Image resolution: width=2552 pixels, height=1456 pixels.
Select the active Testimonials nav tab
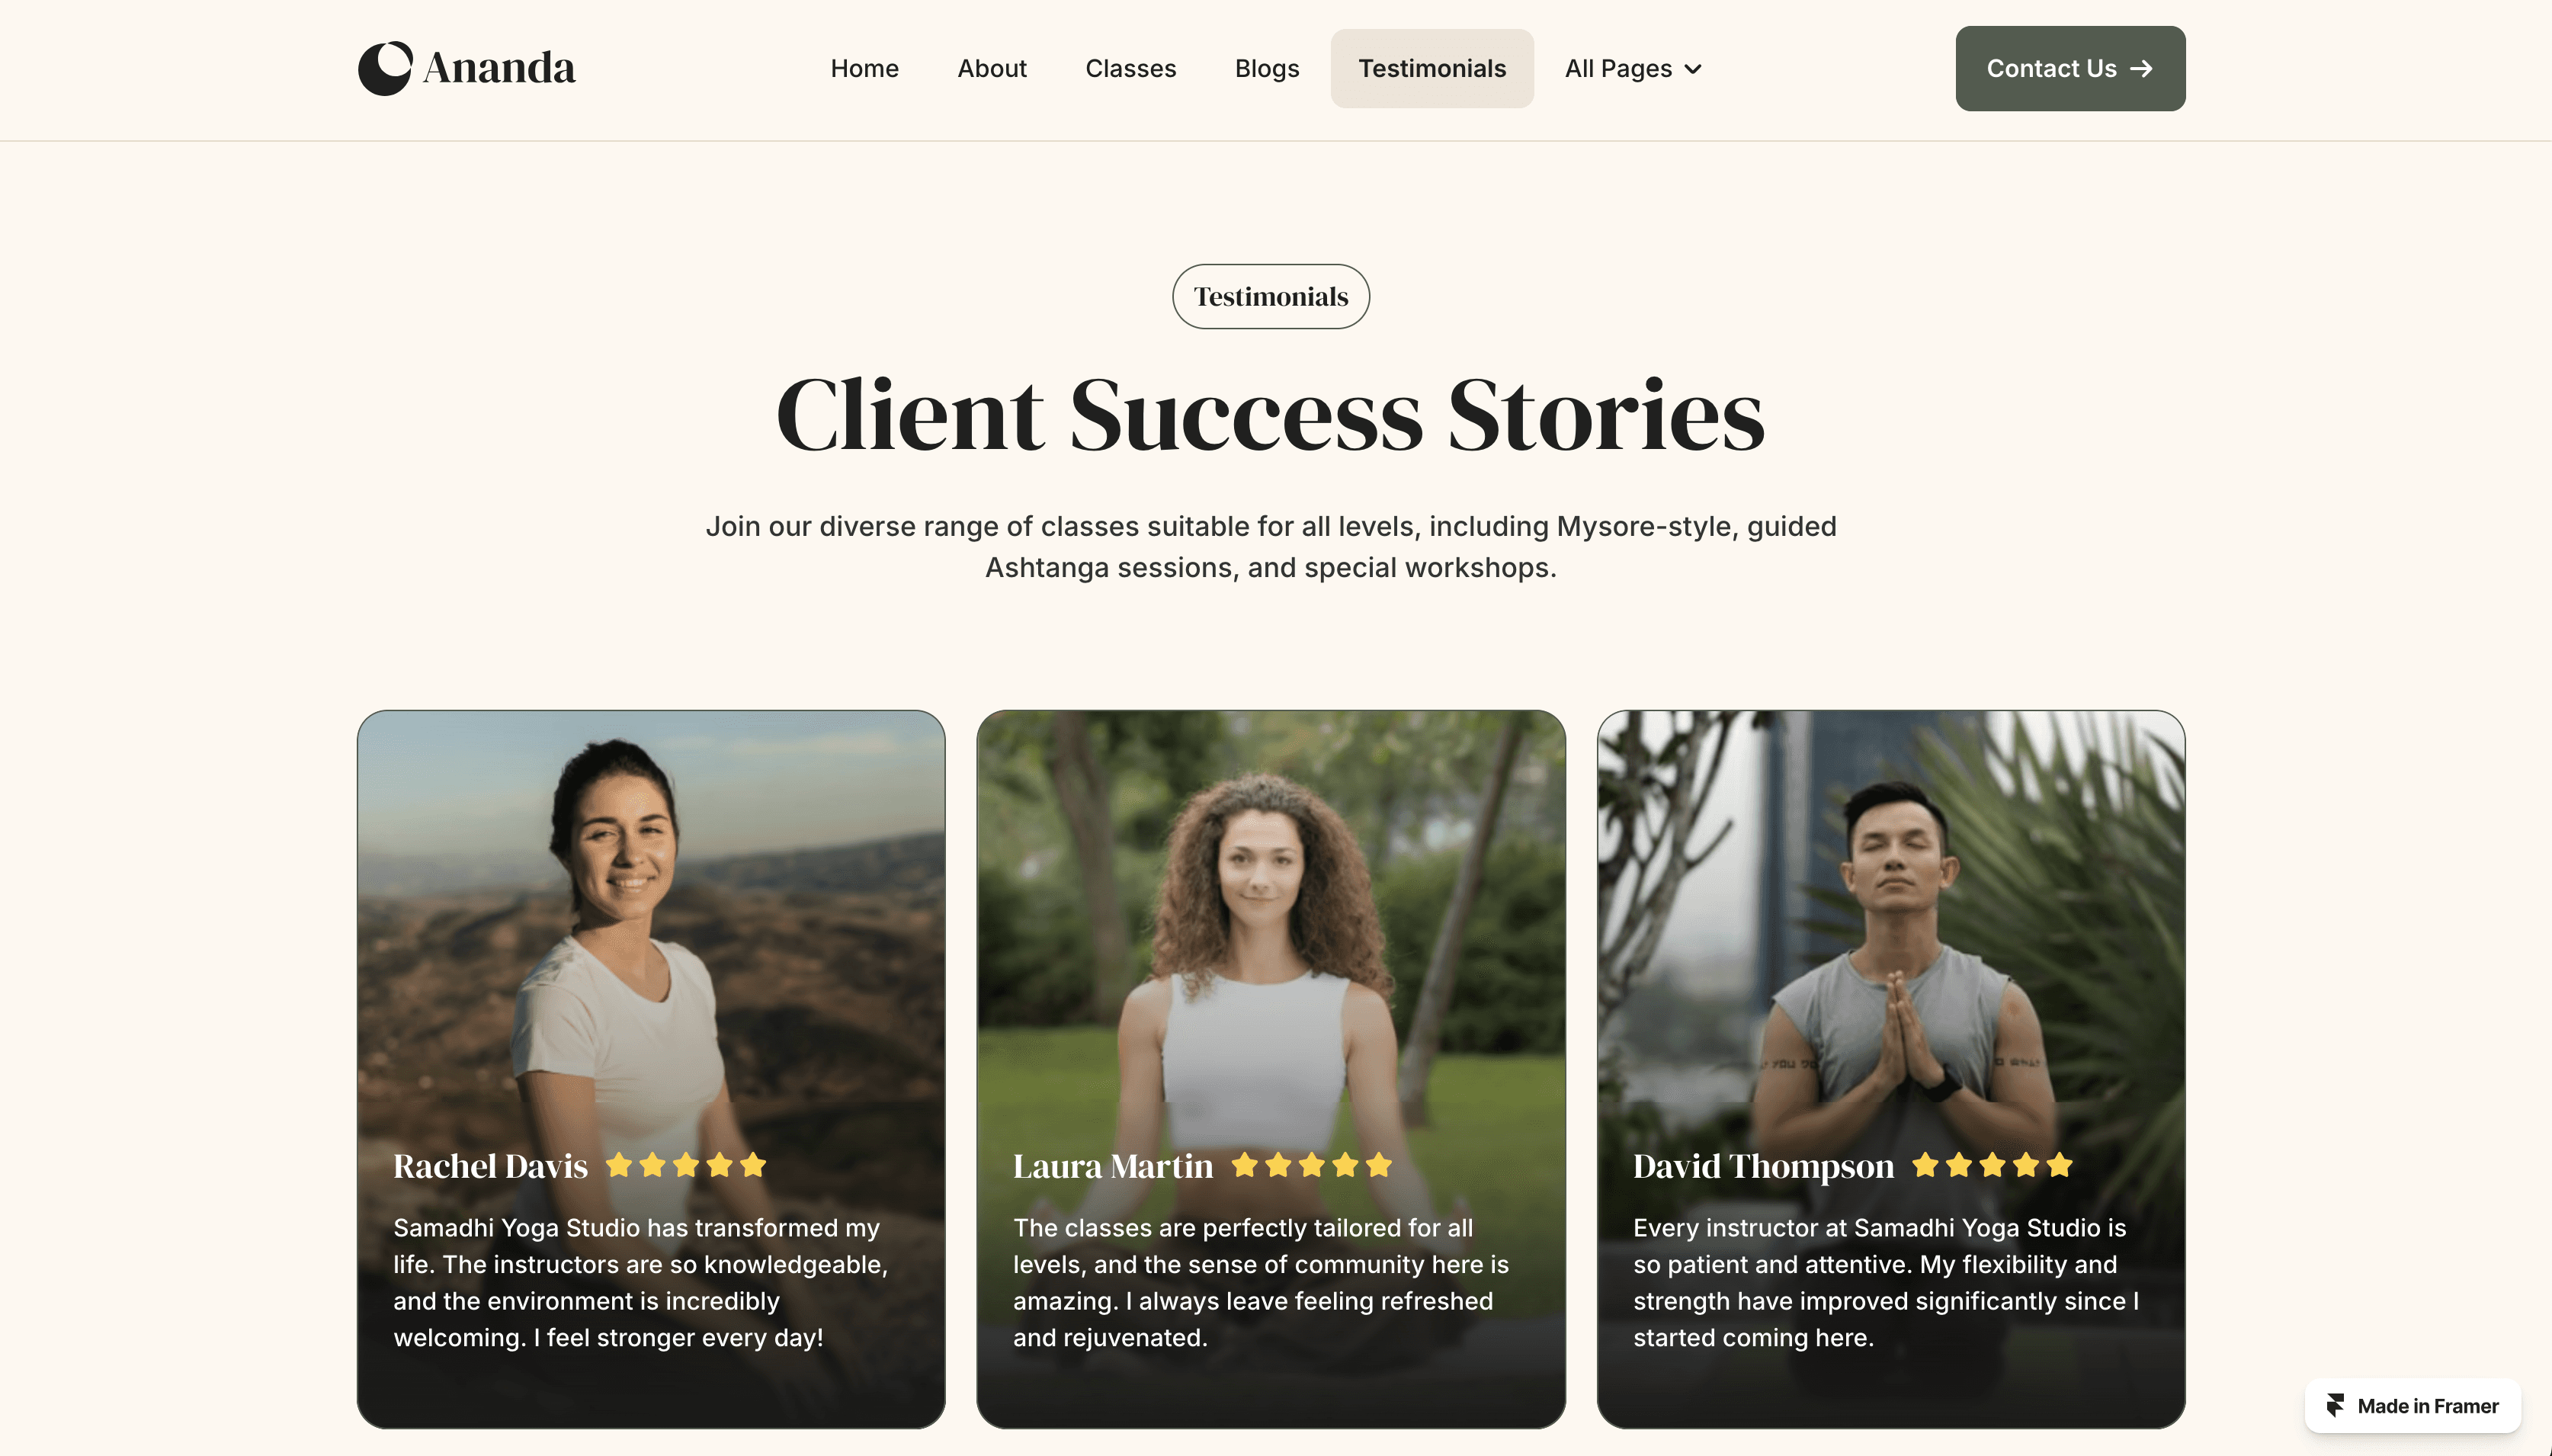(1431, 69)
